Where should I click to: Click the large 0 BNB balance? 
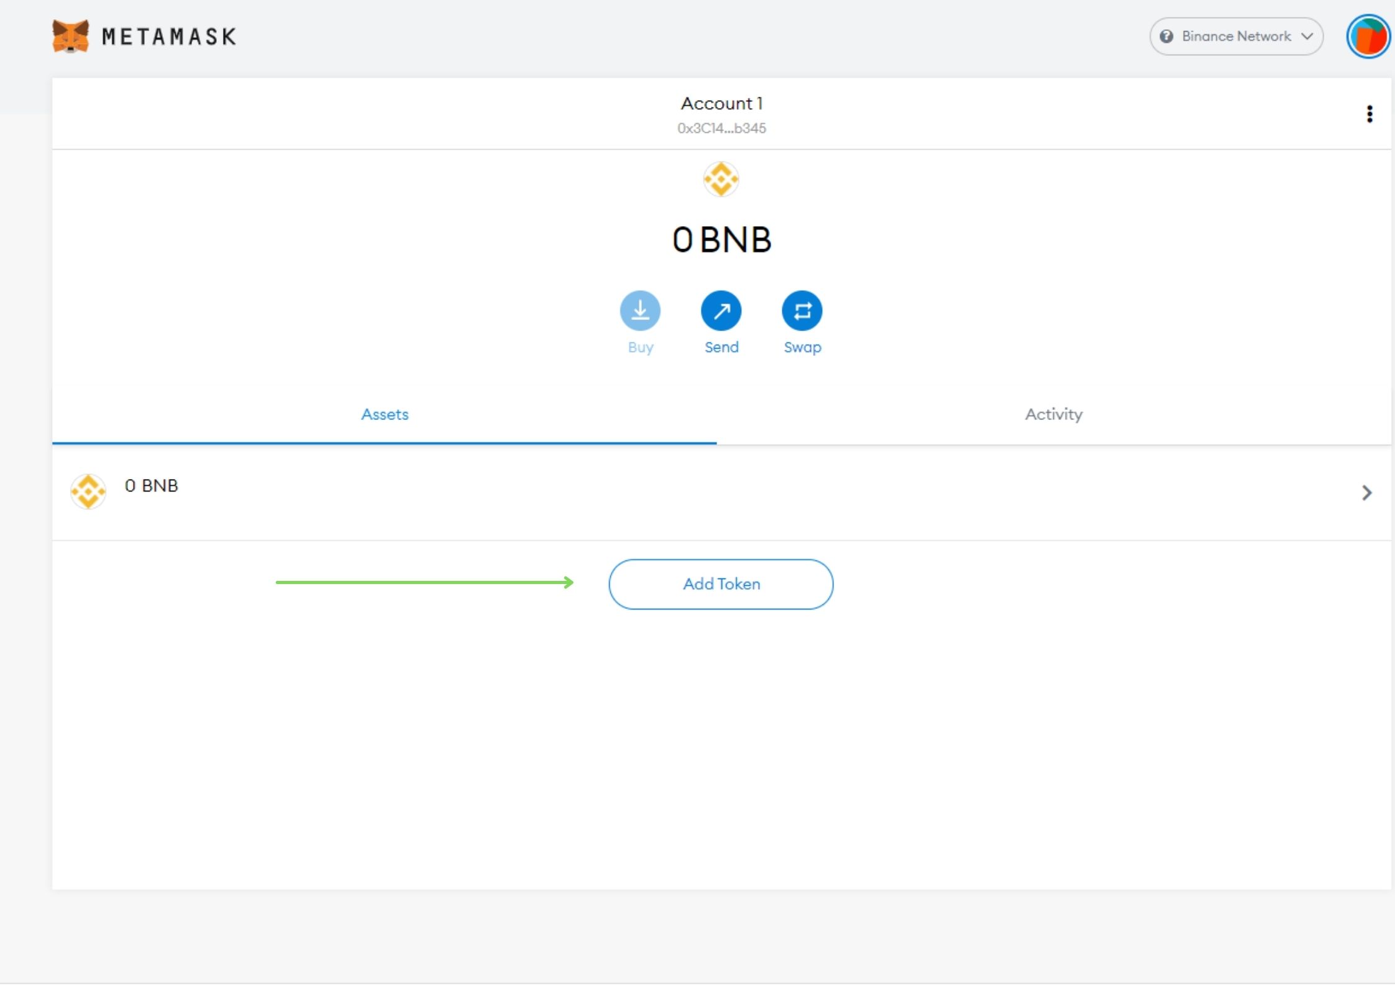click(x=721, y=240)
